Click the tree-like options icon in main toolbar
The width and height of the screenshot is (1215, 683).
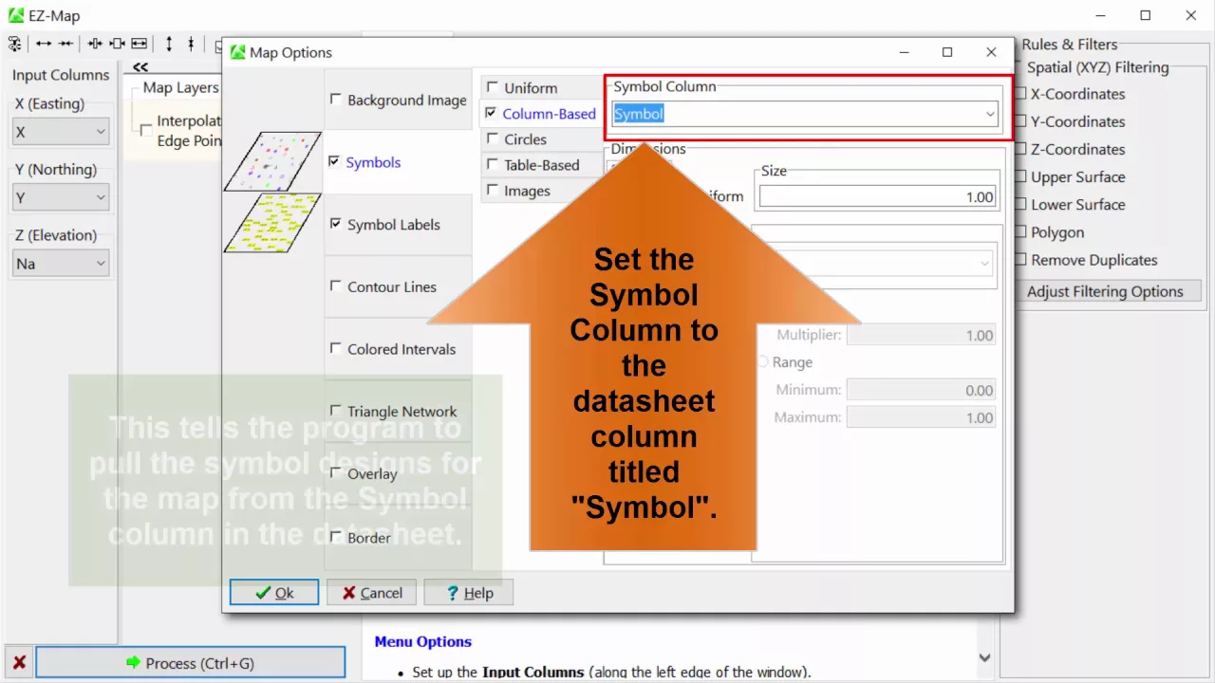coord(14,44)
